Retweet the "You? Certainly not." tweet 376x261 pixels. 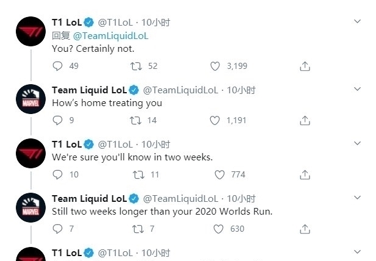pyautogui.click(x=136, y=66)
